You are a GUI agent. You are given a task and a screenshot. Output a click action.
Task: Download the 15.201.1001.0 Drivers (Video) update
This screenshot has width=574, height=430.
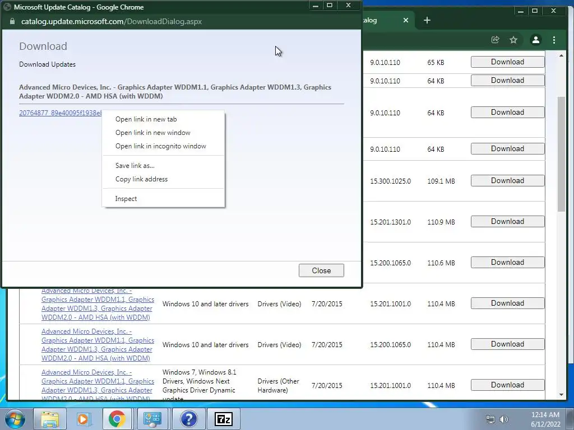(x=507, y=303)
